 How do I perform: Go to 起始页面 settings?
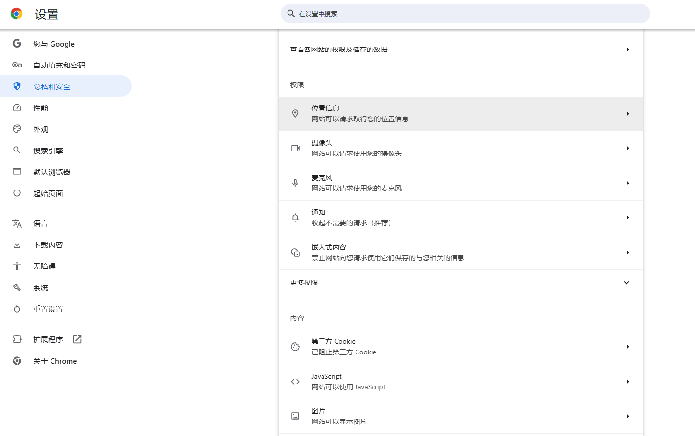coord(66,193)
